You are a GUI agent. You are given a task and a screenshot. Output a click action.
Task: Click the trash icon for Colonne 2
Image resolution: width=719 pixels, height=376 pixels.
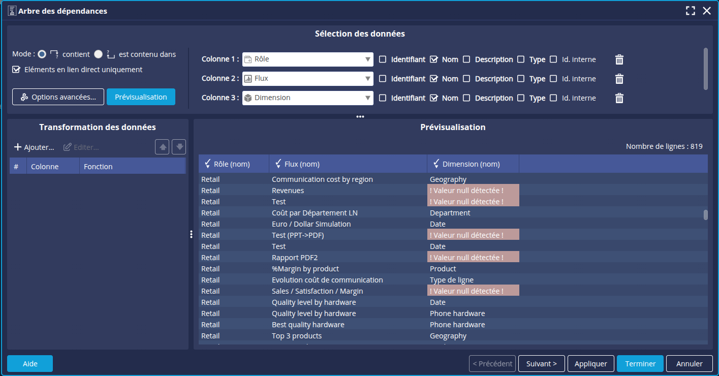(x=619, y=79)
